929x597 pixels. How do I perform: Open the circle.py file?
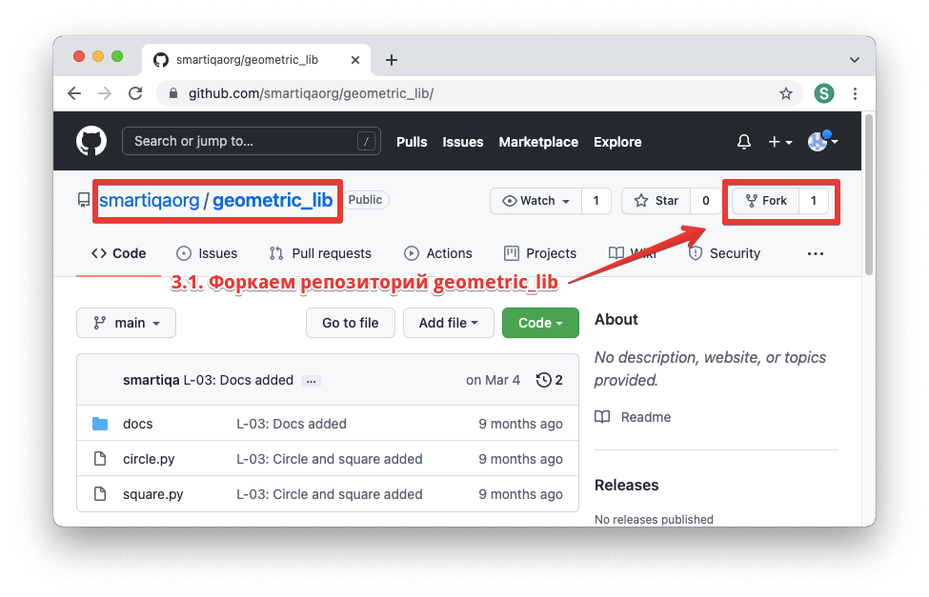click(x=149, y=458)
